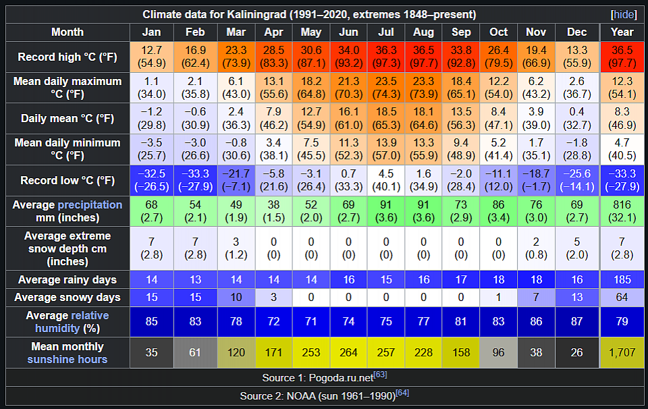Image resolution: width=648 pixels, height=409 pixels.
Task: Click the September mean daily minimum '9.4 (48.9)'
Action: 461,149
